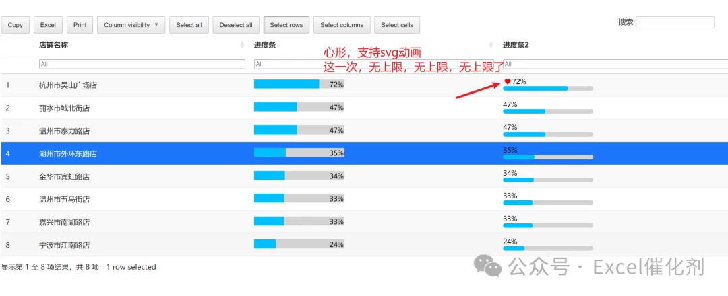This screenshot has width=728, height=296.
Task: Click row number 1 cell
Action: (8, 85)
